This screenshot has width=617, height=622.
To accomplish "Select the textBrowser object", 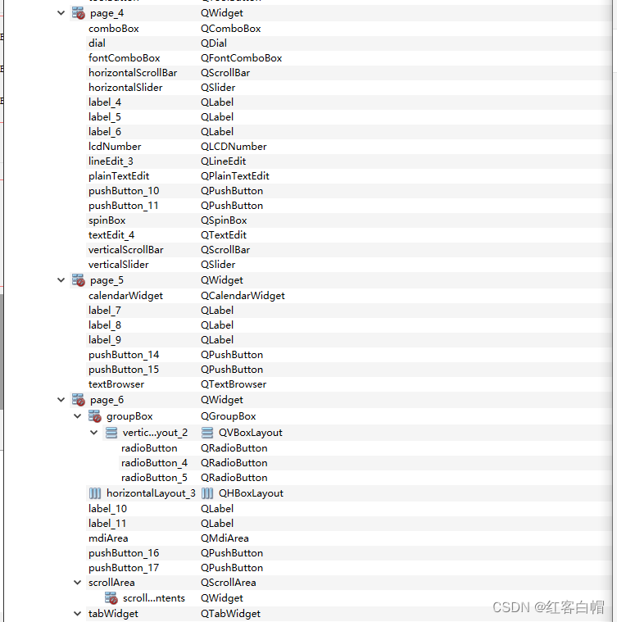I will point(116,384).
